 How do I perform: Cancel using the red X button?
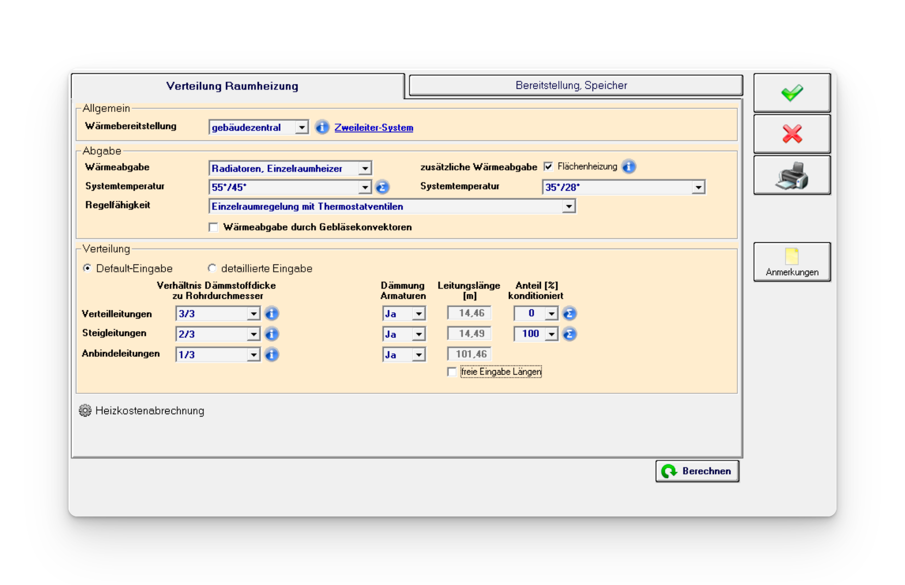click(792, 134)
